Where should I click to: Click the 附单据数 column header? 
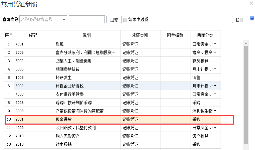175,35
